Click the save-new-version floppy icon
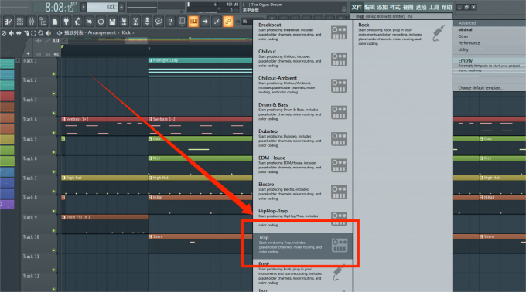The width and height of the screenshot is (526, 292). click(124, 22)
